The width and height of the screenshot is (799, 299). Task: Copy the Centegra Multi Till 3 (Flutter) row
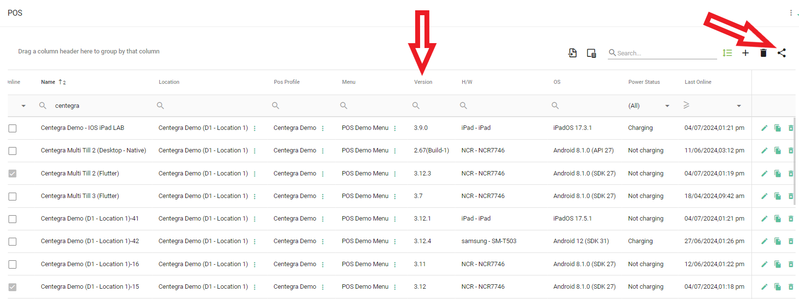[x=777, y=196]
